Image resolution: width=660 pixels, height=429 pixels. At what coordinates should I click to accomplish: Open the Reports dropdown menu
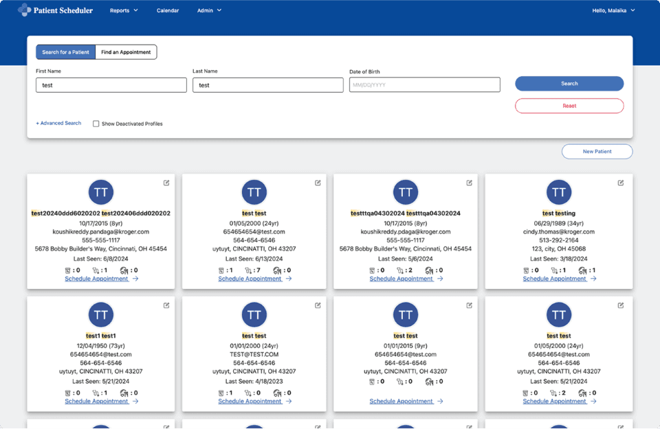click(x=124, y=10)
